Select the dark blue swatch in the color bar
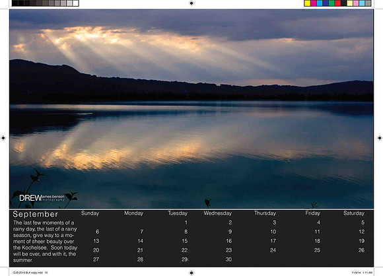The width and height of the screenshot is (383, 276). [326, 3]
